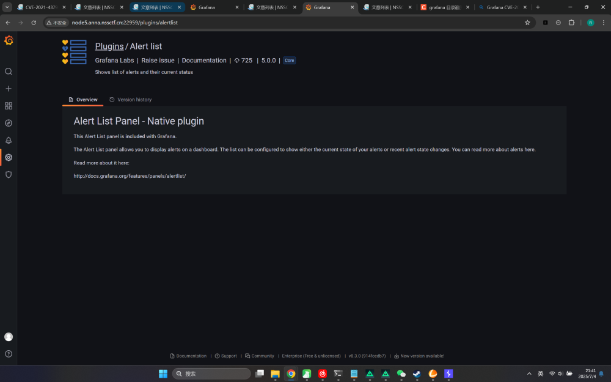
Task: Open the Server Admin shield icon
Action: [9, 174]
